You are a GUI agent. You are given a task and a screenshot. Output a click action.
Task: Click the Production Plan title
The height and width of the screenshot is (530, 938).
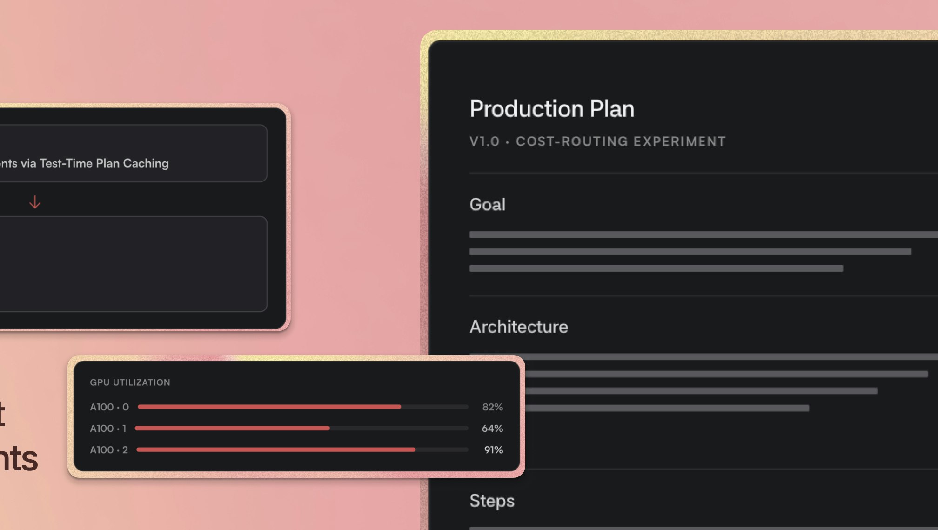point(552,109)
